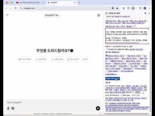Enable web search using the globe icon
The image size is (155, 116).
pyautogui.click(x=13, y=108)
